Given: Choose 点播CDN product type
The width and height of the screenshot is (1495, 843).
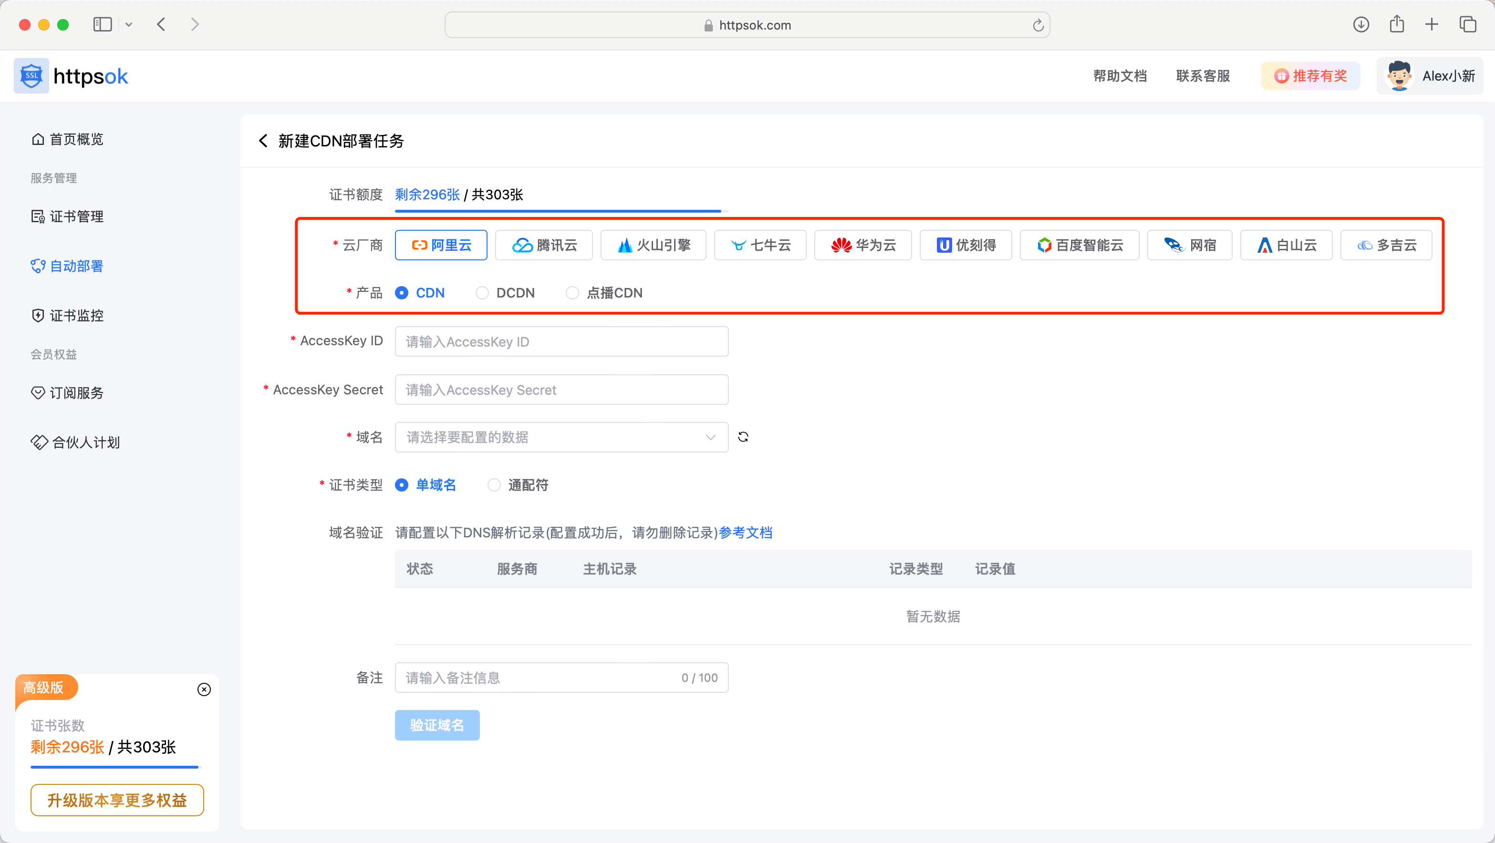Looking at the screenshot, I should 572,292.
